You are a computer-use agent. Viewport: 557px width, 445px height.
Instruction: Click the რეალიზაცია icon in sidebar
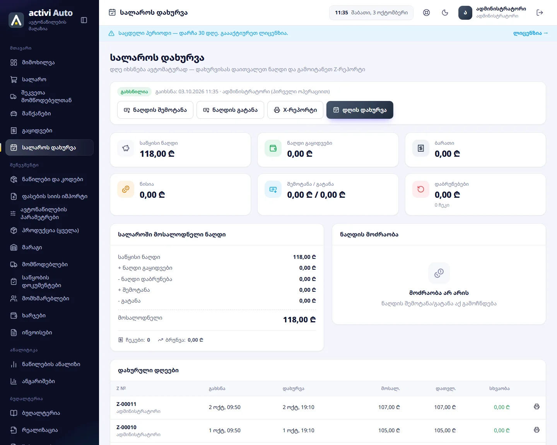pyautogui.click(x=14, y=430)
